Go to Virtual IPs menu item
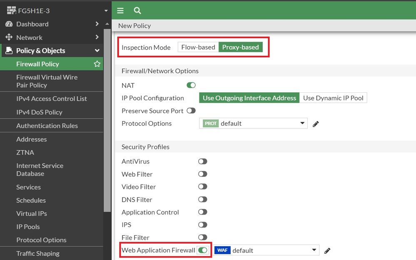The width and height of the screenshot is (416, 260). coord(32,213)
